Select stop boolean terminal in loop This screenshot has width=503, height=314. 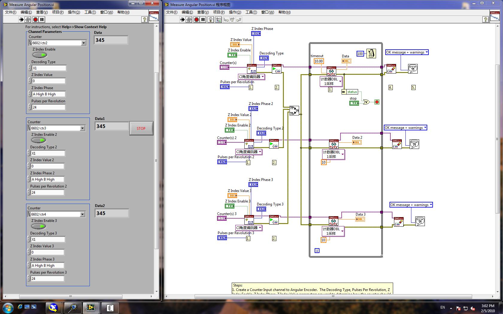[354, 103]
